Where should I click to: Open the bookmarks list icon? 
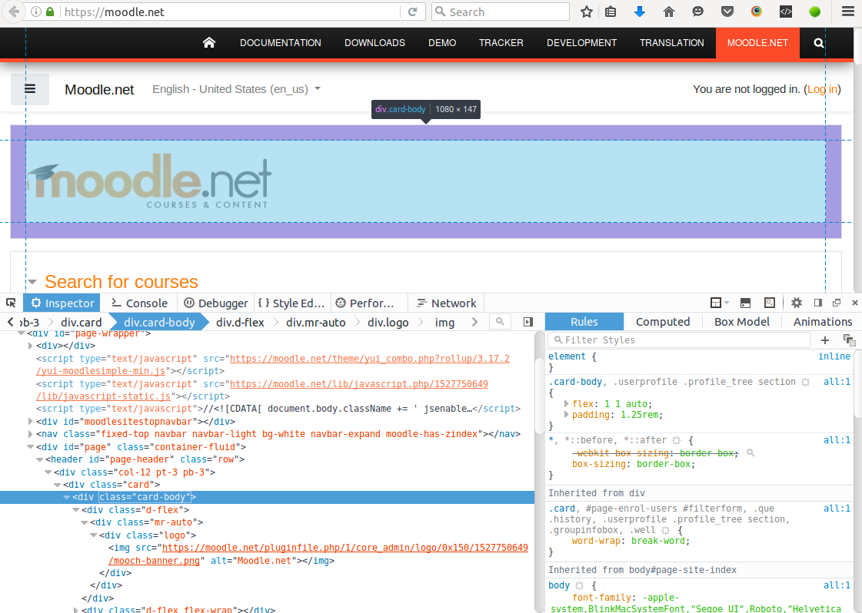[x=611, y=12]
